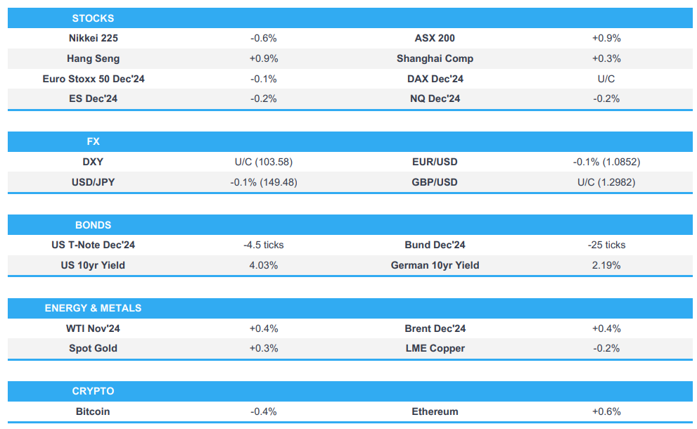
Task: Click the USD/JPY label
Action: pos(93,182)
